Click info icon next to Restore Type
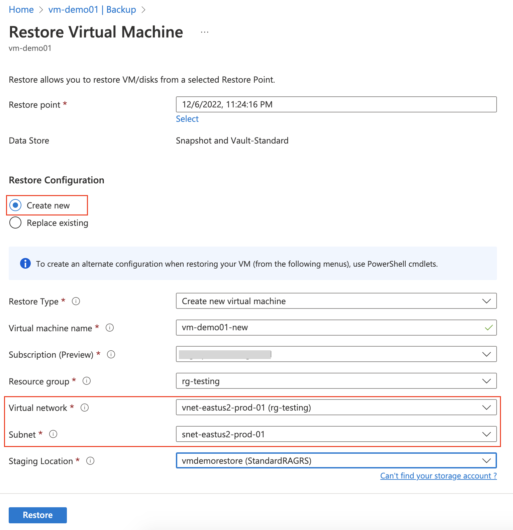The width and height of the screenshot is (513, 530). pos(76,301)
